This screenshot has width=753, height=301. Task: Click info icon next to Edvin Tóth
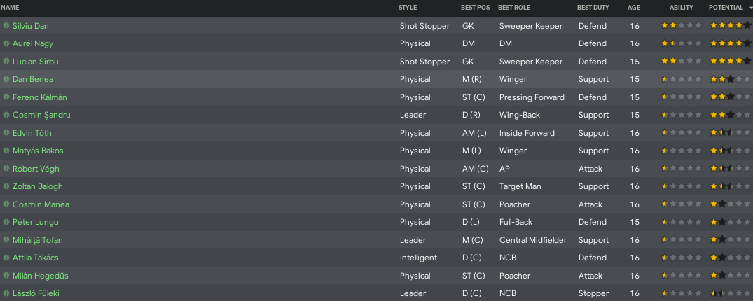pyautogui.click(x=6, y=132)
